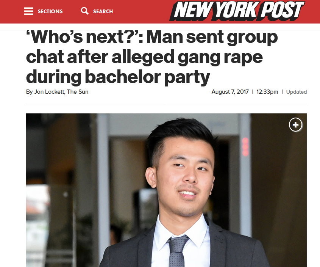The width and height of the screenshot is (320, 267).
Task: Click the man's tie in the photo
Action: [x=177, y=251]
